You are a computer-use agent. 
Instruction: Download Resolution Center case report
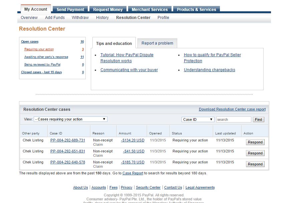232,109
